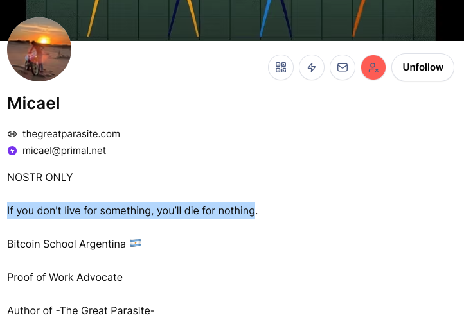Click Proof of Work Advocate line
The height and width of the screenshot is (336, 464).
coord(65,278)
